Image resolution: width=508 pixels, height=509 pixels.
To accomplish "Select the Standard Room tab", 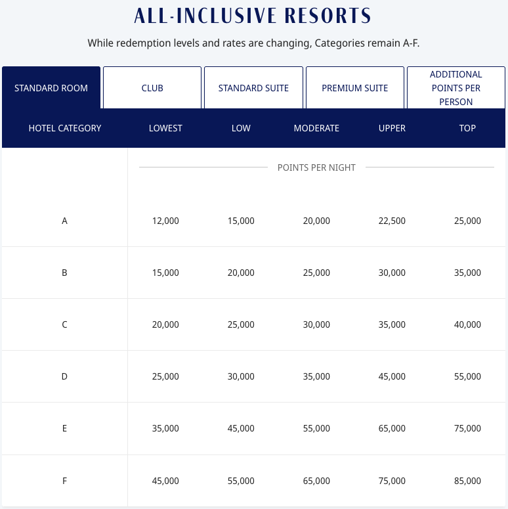I will [51, 88].
